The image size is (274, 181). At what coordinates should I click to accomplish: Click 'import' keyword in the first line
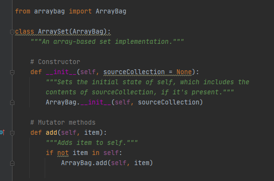tap(80, 12)
